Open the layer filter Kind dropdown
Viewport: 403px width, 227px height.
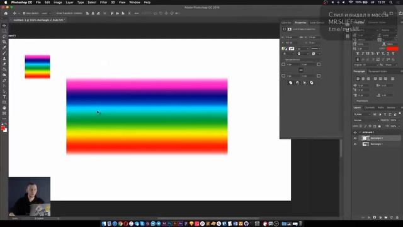362,114
